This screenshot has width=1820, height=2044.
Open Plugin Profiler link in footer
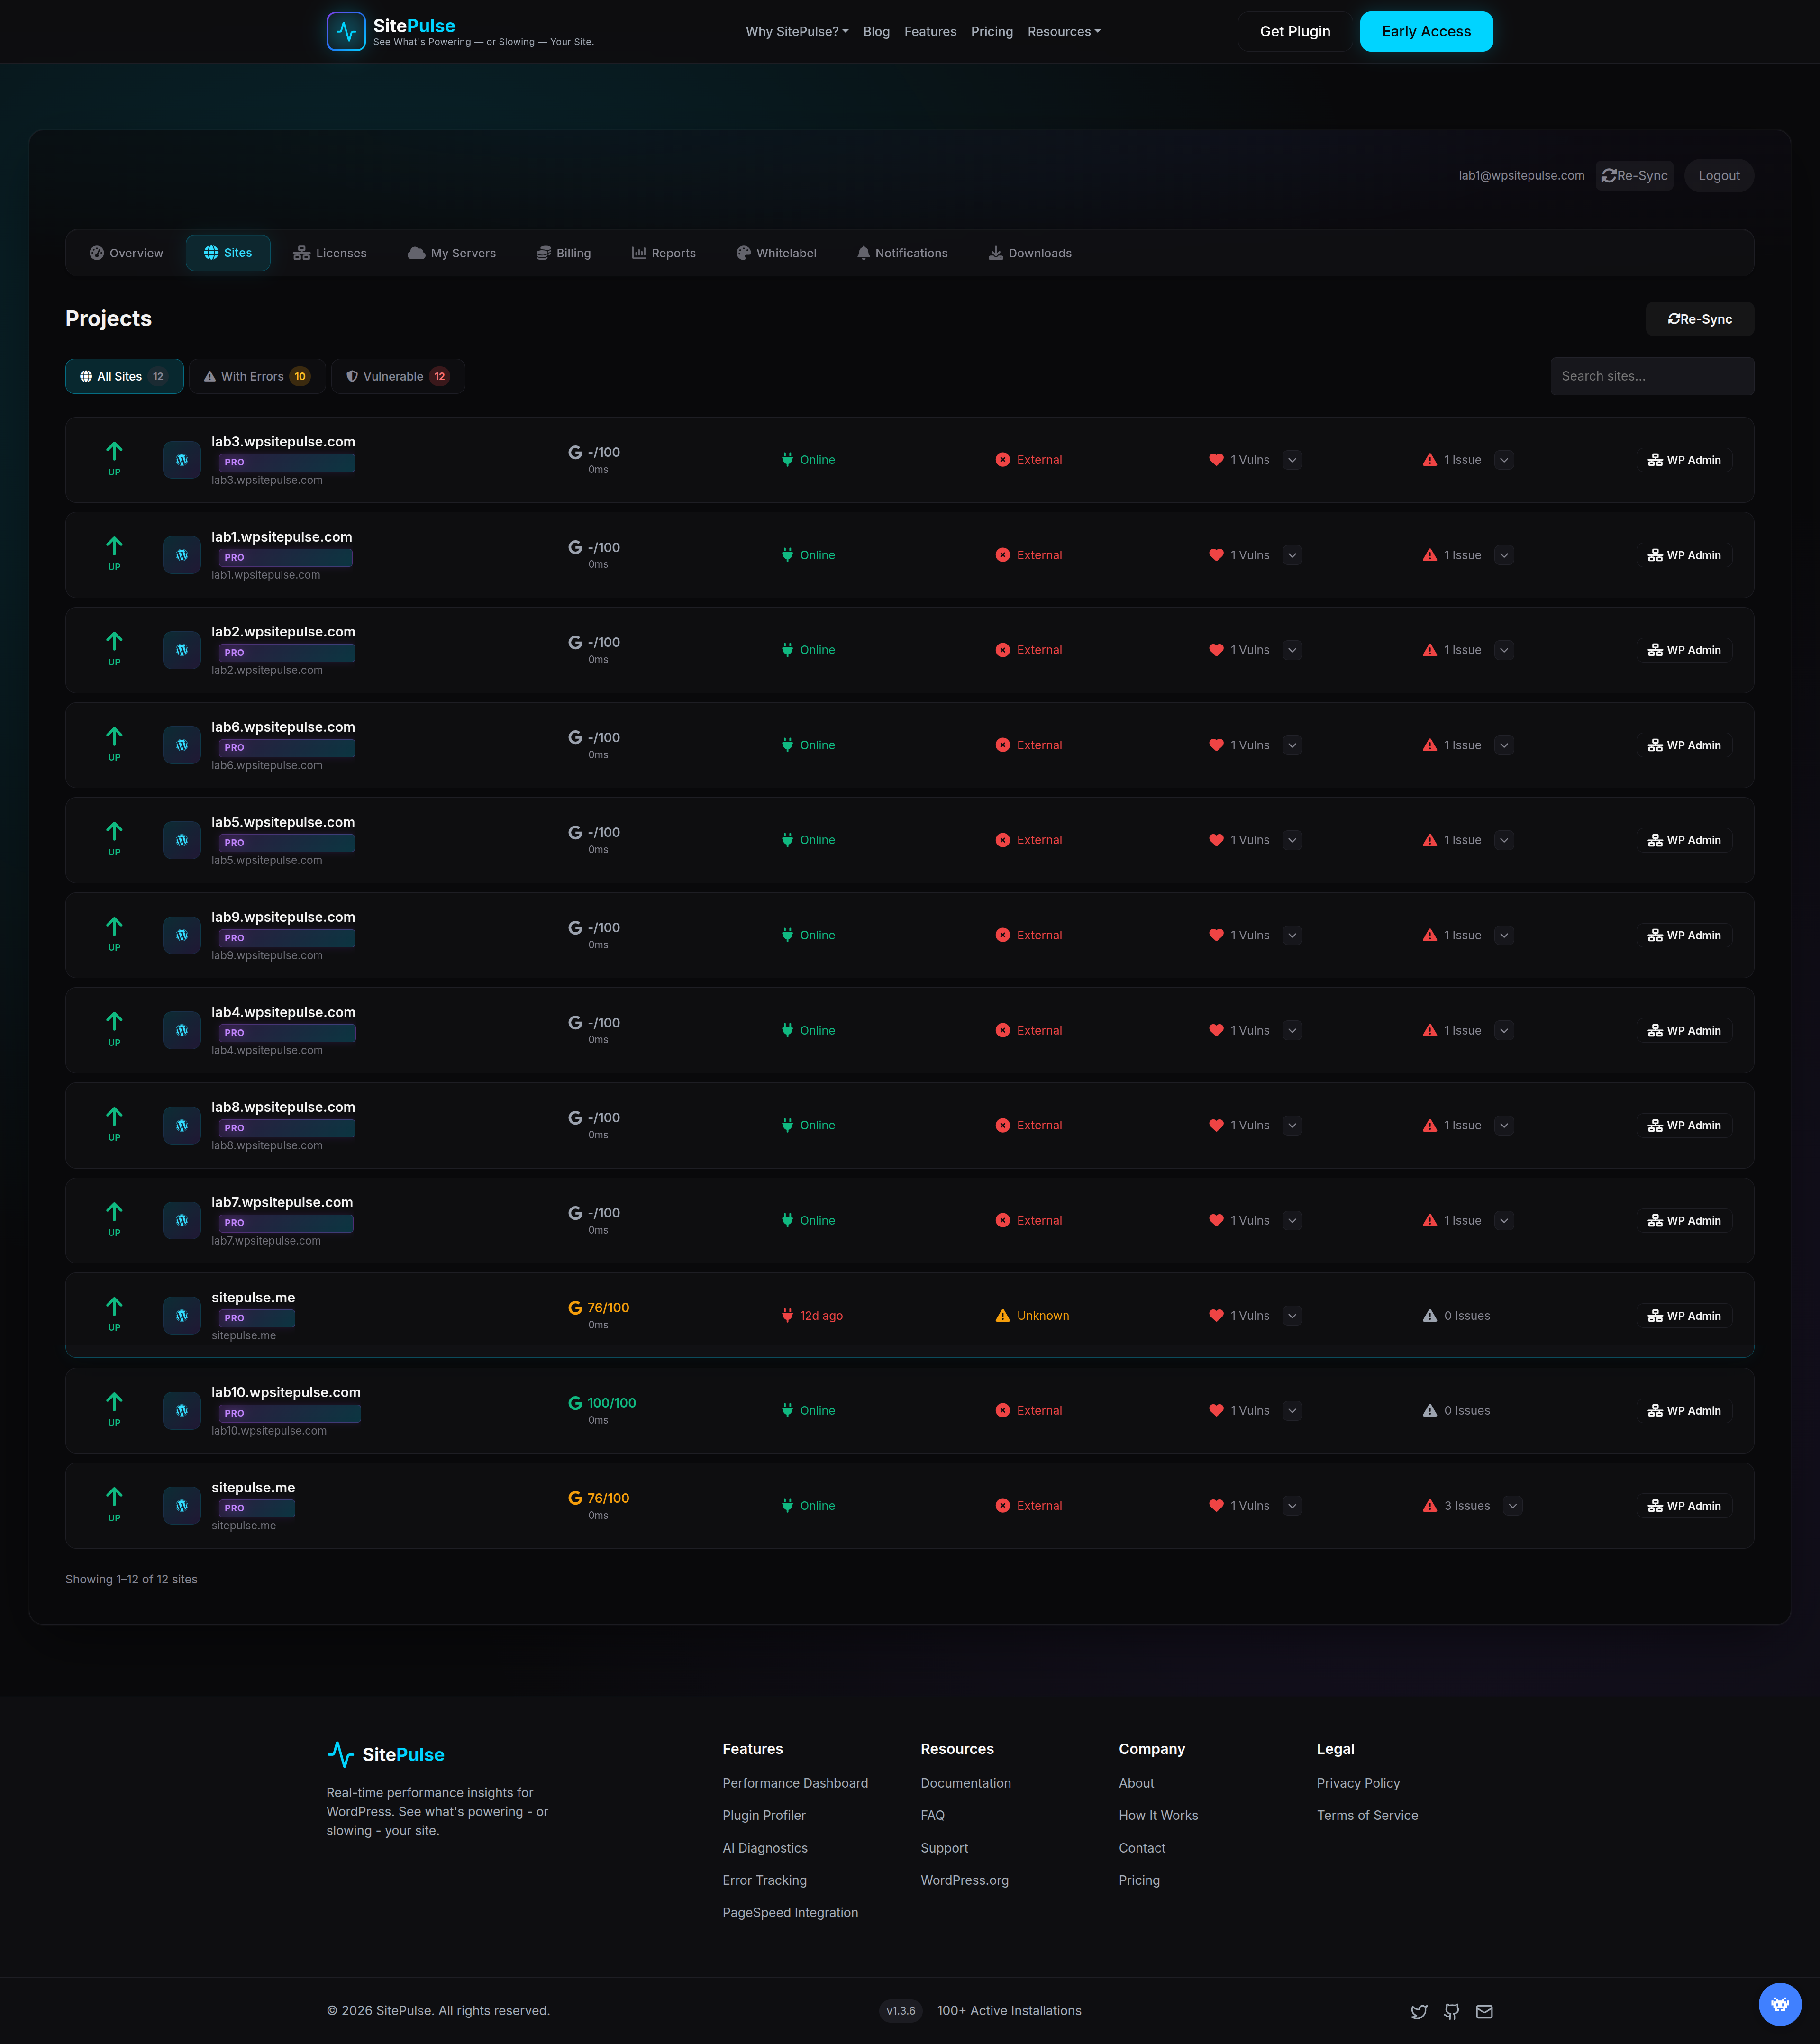pos(764,1815)
